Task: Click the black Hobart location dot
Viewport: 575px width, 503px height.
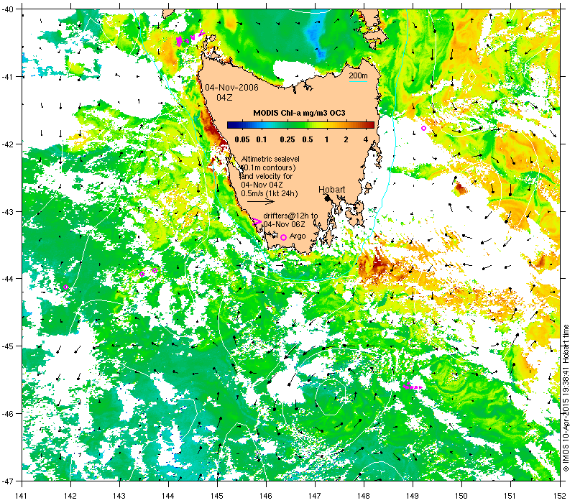Action: pyautogui.click(x=327, y=198)
